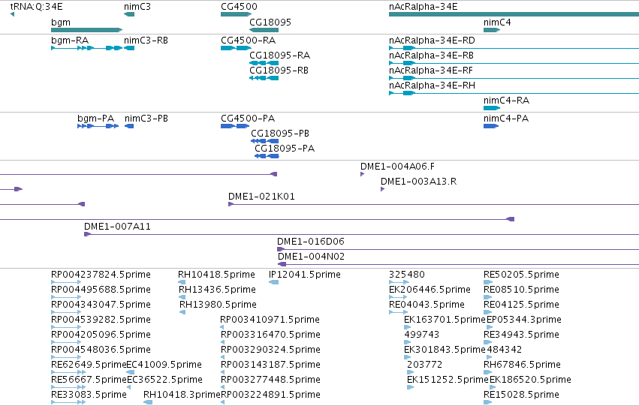Click the RH10418.5prime EST
This screenshot has height=406, width=639.
(182, 281)
